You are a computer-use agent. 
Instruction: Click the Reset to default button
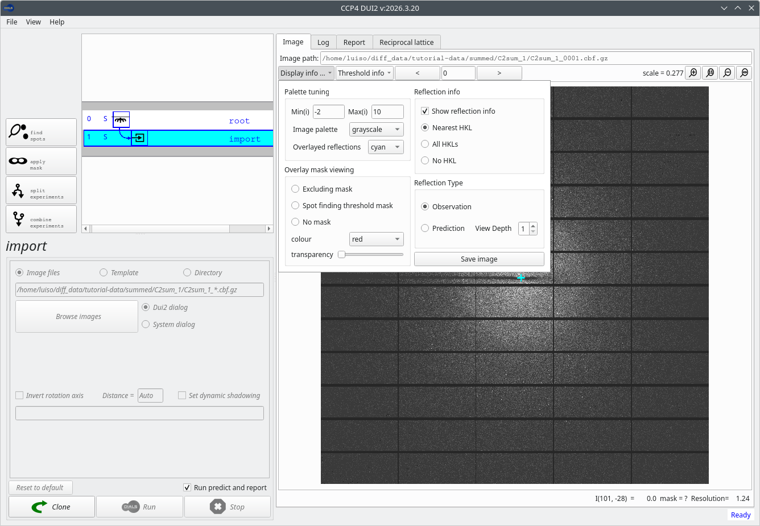(40, 487)
